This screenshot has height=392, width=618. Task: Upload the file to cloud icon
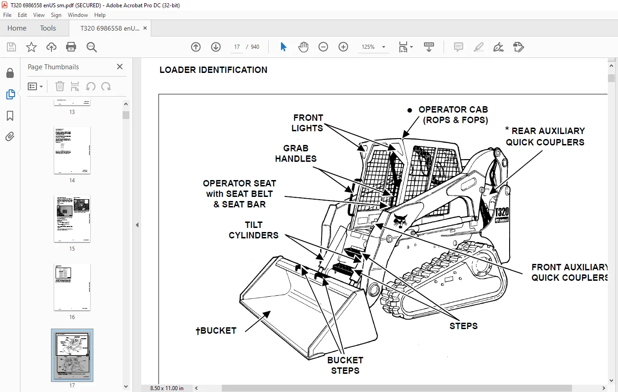(51, 47)
